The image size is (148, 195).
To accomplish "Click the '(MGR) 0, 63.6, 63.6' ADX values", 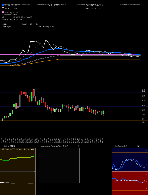I will pos(30,24).
